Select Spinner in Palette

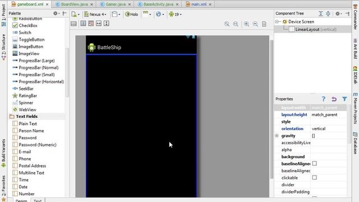click(x=22, y=103)
